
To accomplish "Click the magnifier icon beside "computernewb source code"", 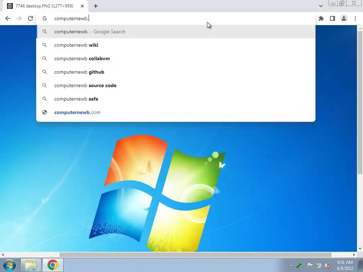I will click(44, 85).
